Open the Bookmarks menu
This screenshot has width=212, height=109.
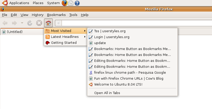click(56, 15)
